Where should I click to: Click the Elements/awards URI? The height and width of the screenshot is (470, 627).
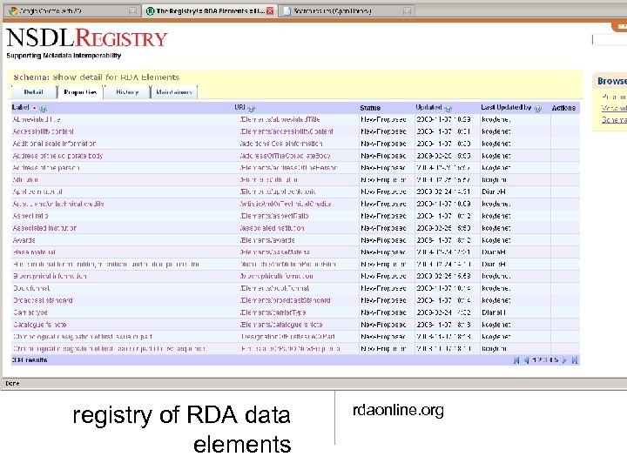click(267, 240)
